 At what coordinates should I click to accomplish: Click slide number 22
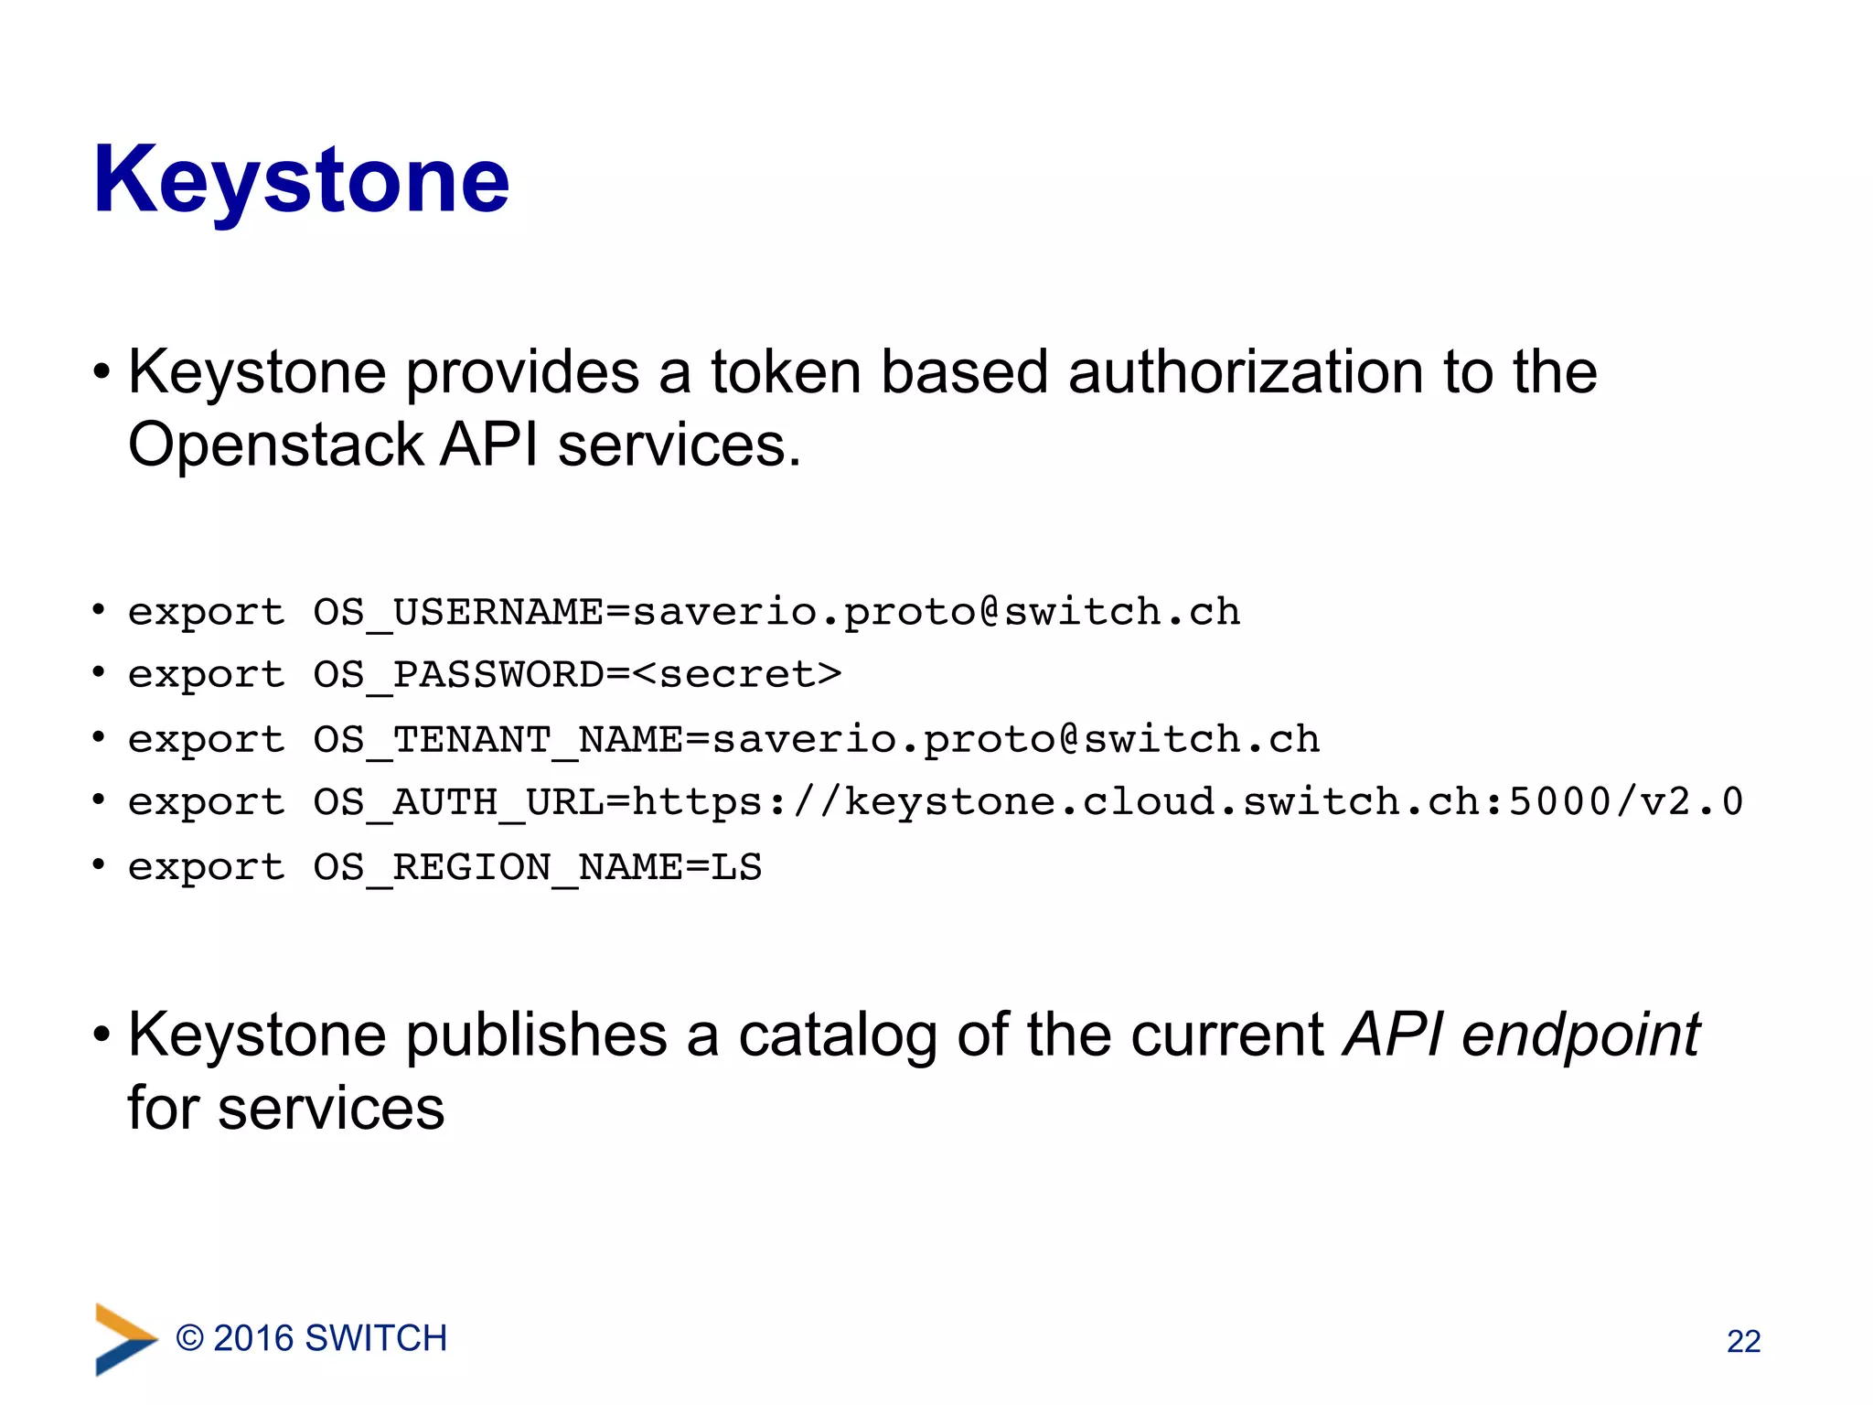1743,1341
